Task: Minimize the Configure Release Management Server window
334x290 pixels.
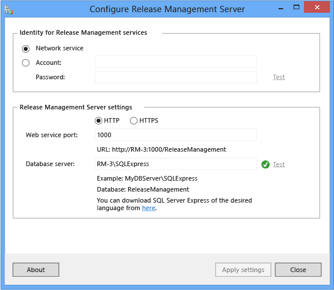Action: 281,9
